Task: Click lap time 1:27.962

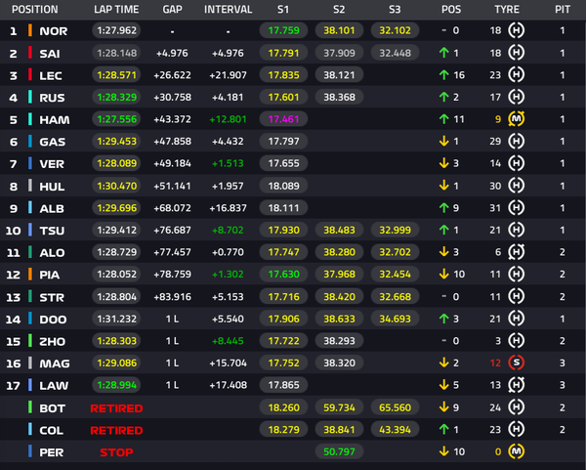Action: point(116,30)
